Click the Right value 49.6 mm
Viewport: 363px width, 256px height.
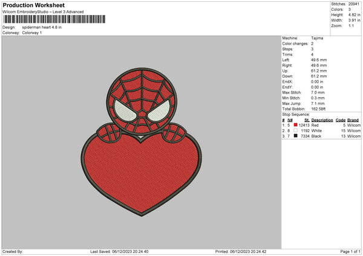319,65
